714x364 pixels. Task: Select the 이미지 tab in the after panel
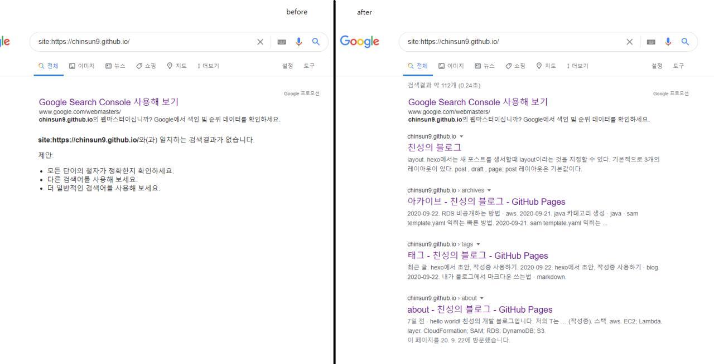point(451,66)
